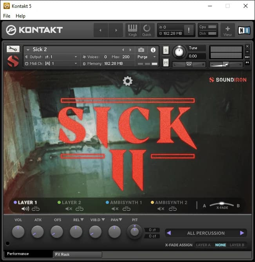Click the exclamation panic button

pos(189,30)
